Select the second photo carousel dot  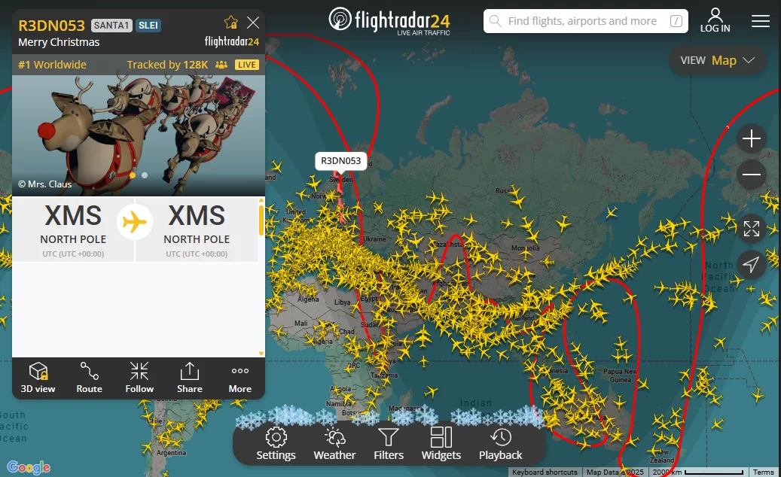[x=145, y=175]
